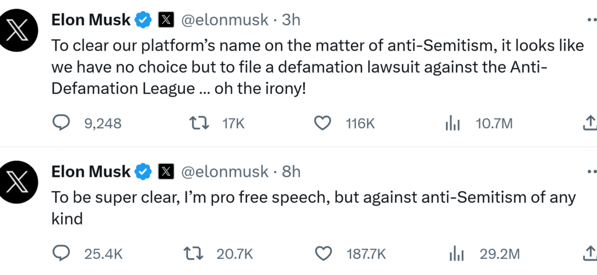Share the free speech tweet

589,253
